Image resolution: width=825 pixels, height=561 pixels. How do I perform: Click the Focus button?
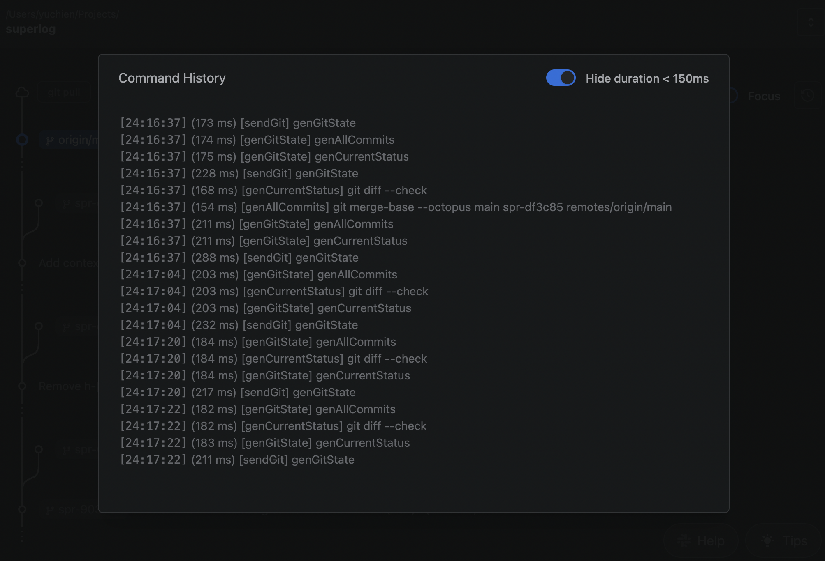point(764,96)
